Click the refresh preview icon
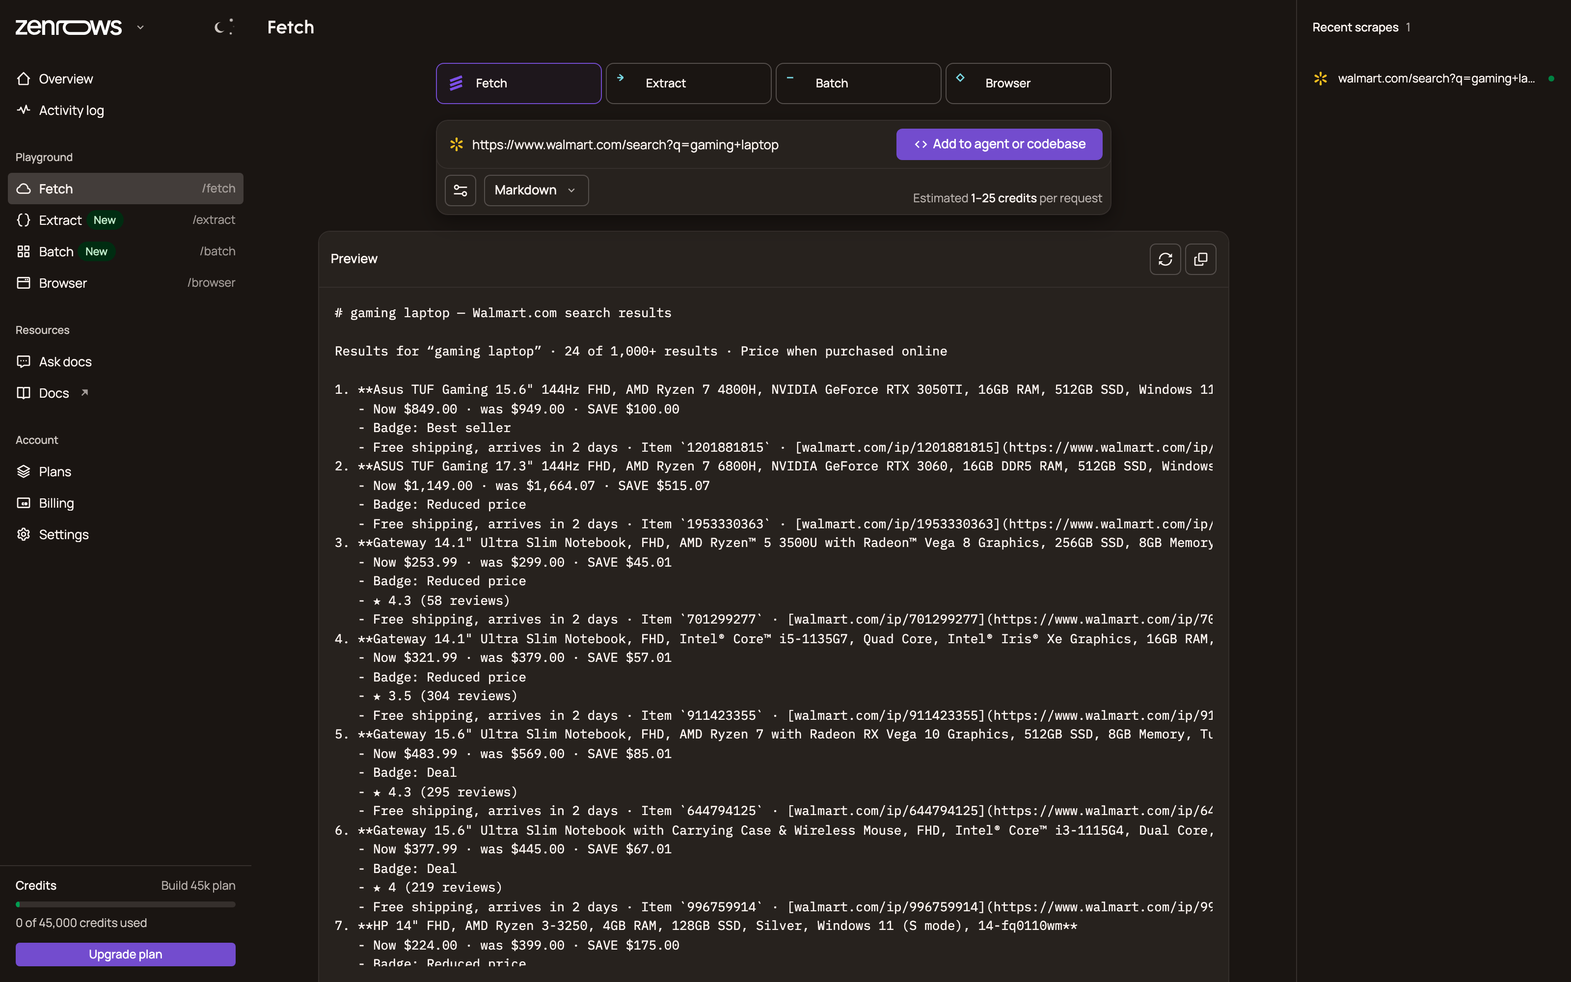 pyautogui.click(x=1165, y=259)
